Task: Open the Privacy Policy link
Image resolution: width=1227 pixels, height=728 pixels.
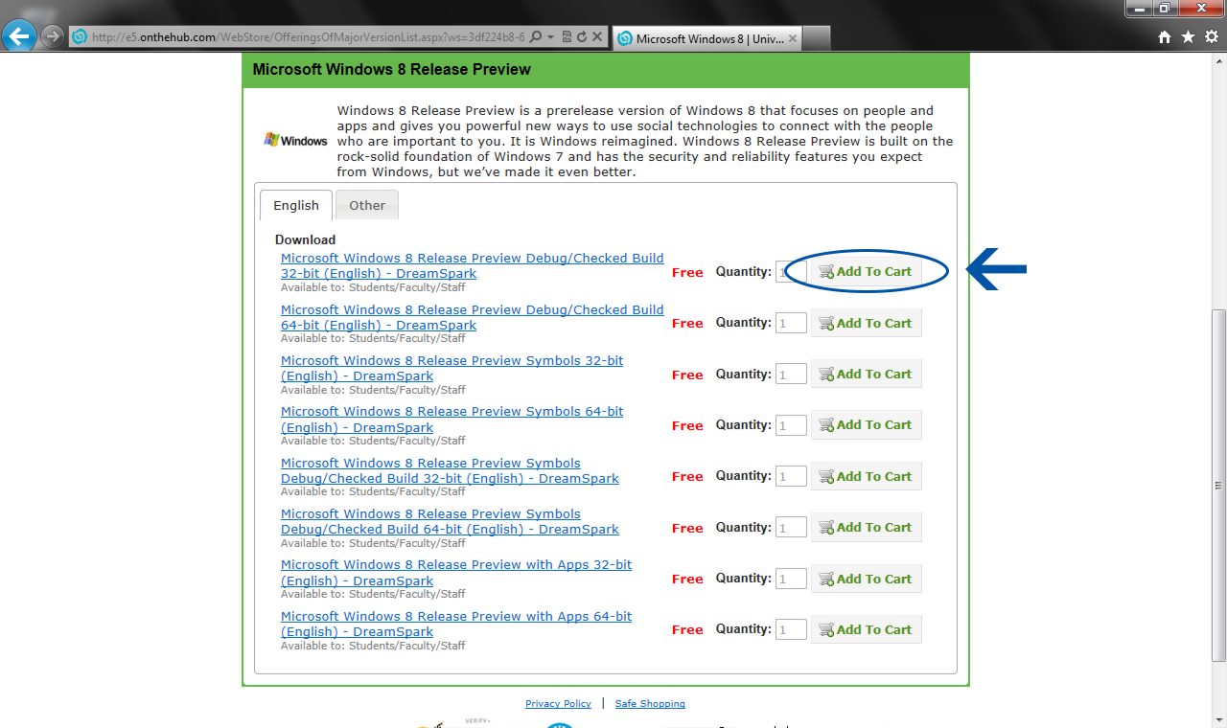Action: click(558, 704)
